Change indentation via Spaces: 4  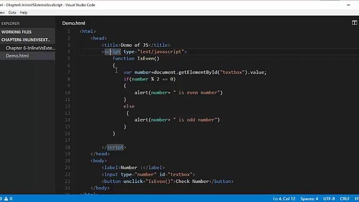point(309,199)
